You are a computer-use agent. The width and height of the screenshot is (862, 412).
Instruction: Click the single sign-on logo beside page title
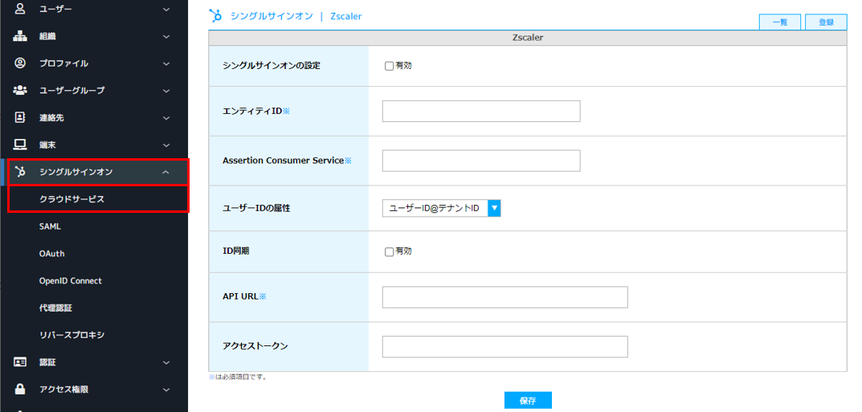pyautogui.click(x=216, y=16)
